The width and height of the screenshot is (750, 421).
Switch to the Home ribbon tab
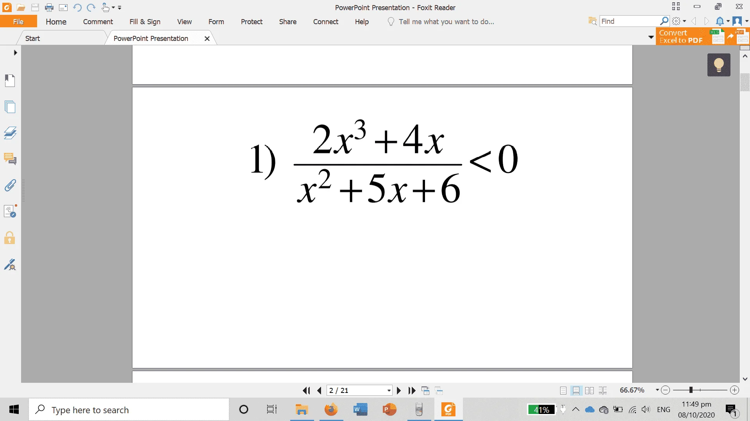tap(56, 22)
